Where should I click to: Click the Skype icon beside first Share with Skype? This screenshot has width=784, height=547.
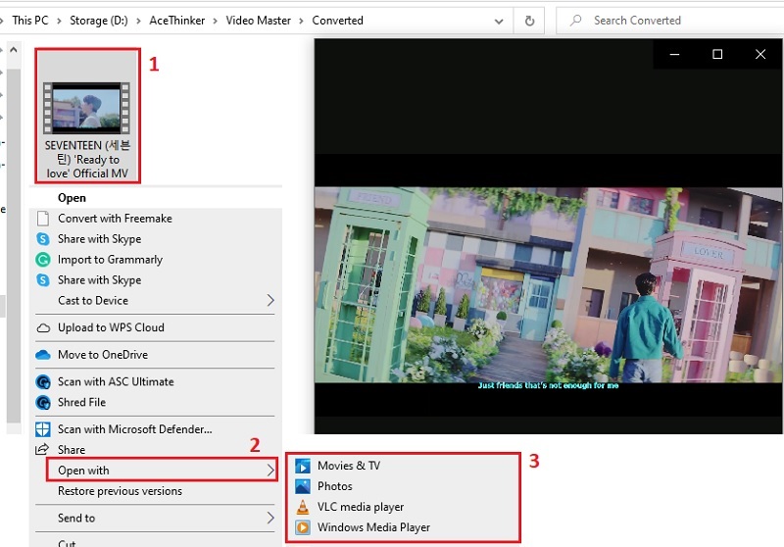coord(43,239)
